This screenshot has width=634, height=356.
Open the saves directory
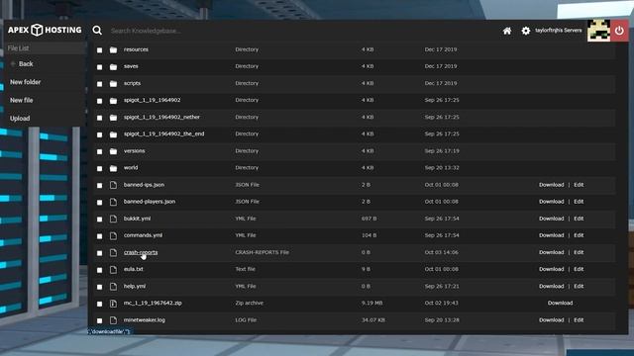tap(131, 66)
